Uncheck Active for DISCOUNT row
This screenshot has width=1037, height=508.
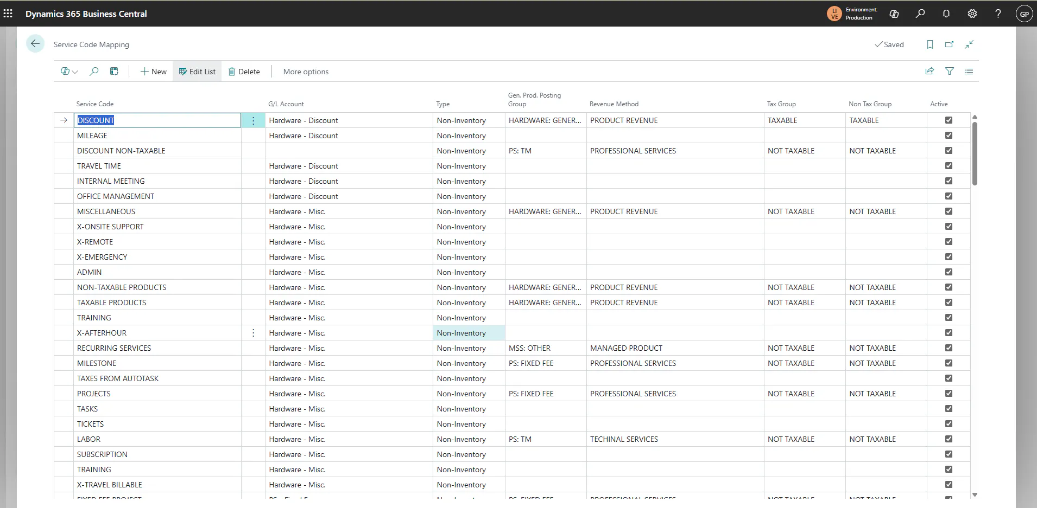click(x=949, y=120)
